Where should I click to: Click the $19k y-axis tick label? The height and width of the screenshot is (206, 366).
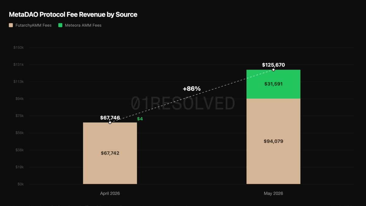(x=20, y=167)
